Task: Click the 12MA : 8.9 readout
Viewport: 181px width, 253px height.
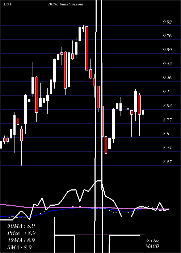Action: (21, 240)
